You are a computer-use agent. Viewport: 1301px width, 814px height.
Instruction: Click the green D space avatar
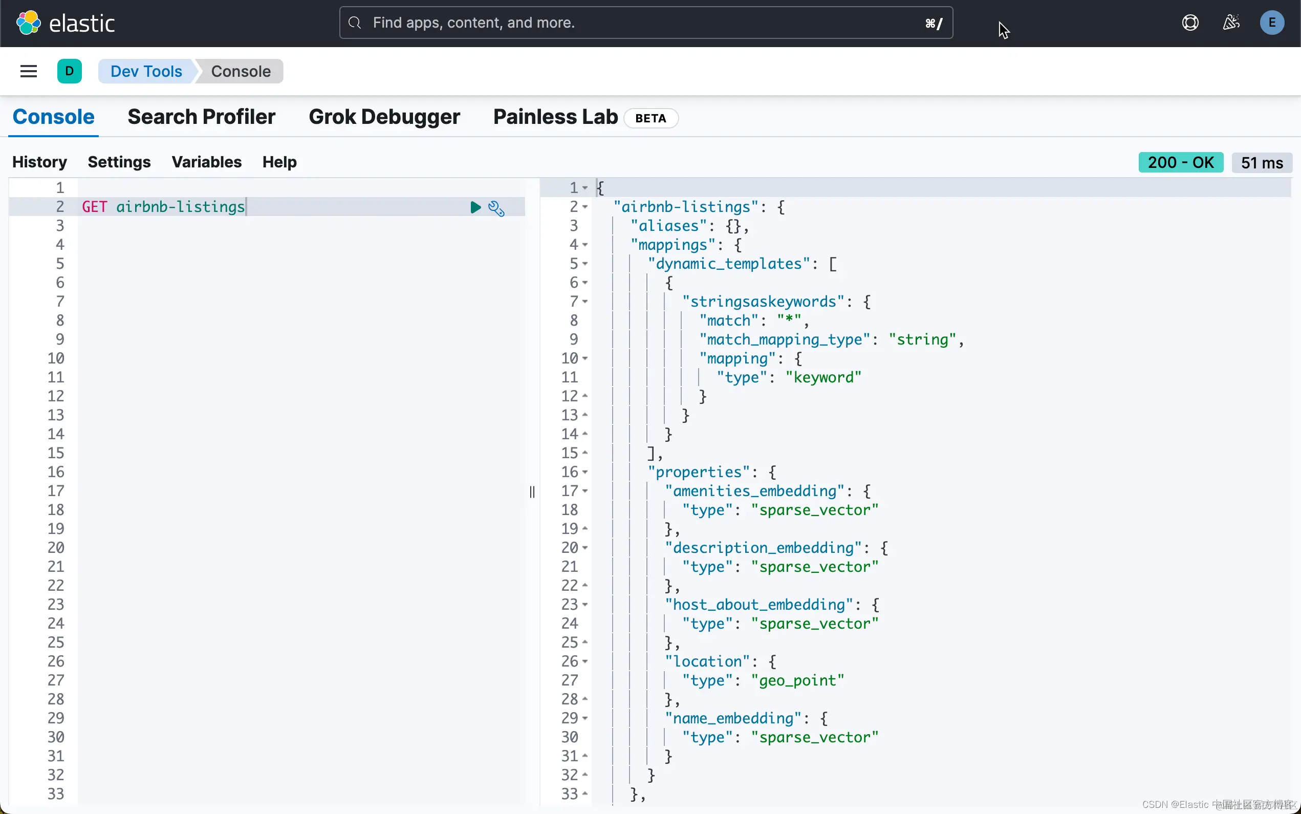pyautogui.click(x=70, y=71)
